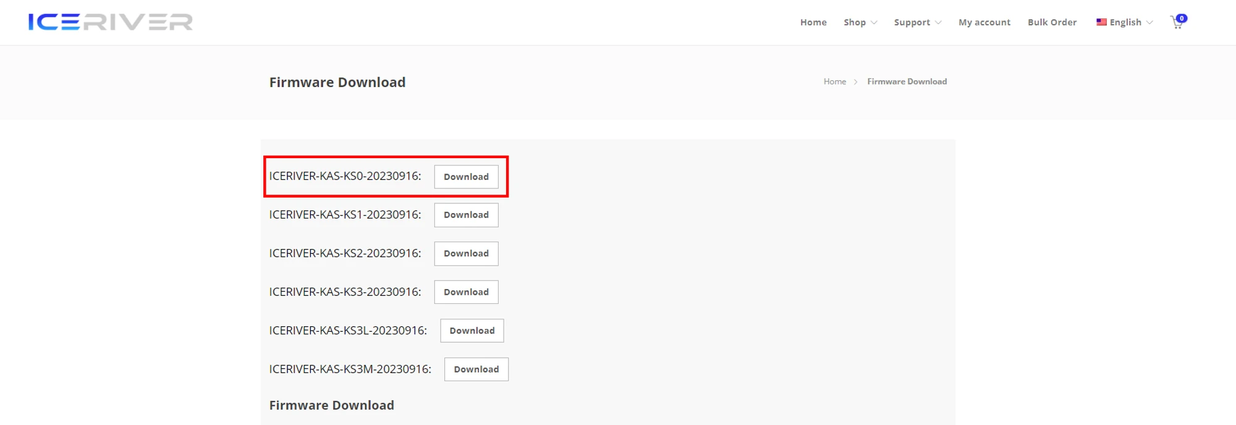Select Bulk Order in the navigation bar
Screen dimensions: 1236x425
pos(1052,22)
